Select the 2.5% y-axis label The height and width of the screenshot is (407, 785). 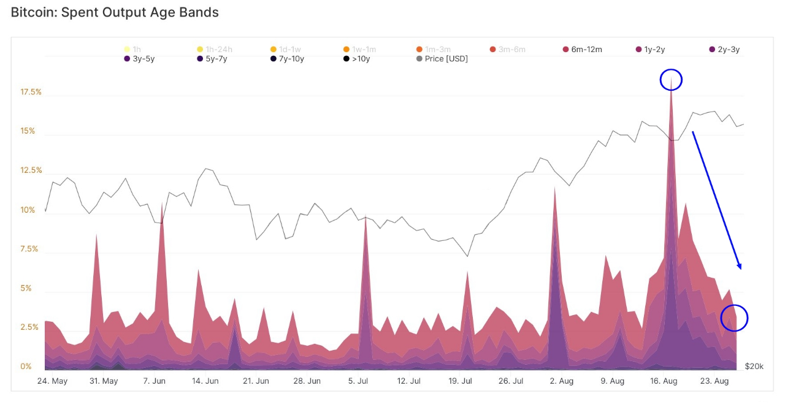pos(31,328)
